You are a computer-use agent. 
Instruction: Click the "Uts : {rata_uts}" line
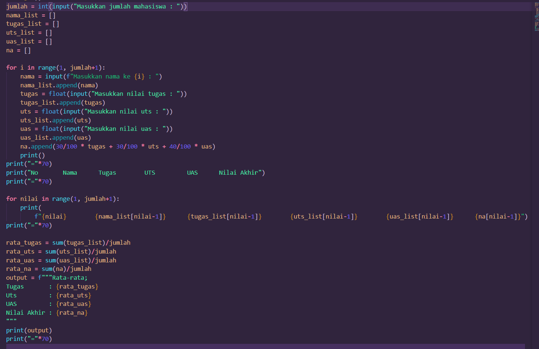point(49,296)
